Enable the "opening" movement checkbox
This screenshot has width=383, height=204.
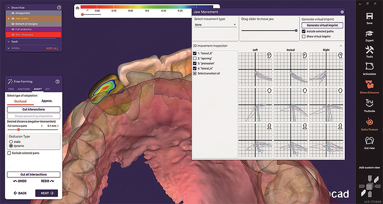(x=194, y=58)
